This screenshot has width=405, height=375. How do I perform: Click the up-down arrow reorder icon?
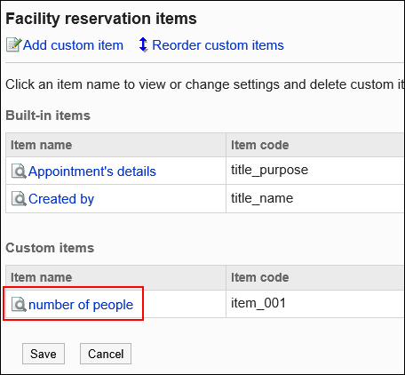coord(143,44)
